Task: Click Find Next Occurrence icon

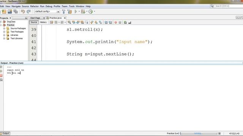Action: pos(78,23)
